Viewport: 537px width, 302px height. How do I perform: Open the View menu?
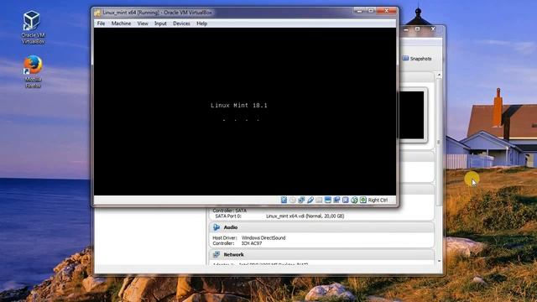pyautogui.click(x=143, y=23)
